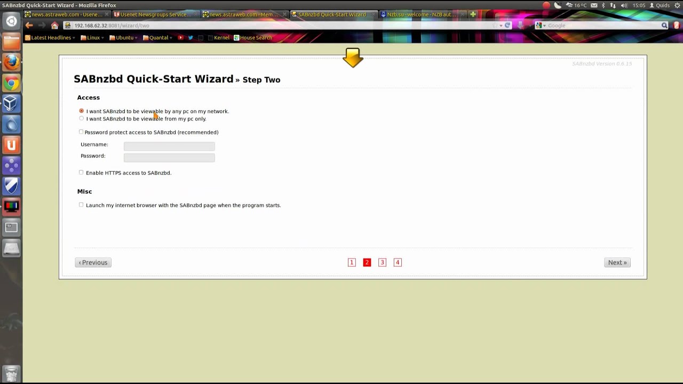
Task: Open a new browser tab
Action: pyautogui.click(x=473, y=14)
